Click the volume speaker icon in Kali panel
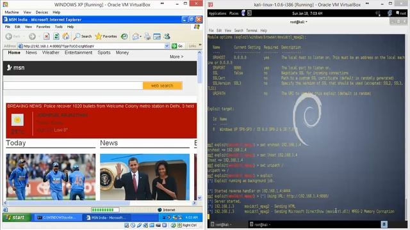 pos(378,13)
